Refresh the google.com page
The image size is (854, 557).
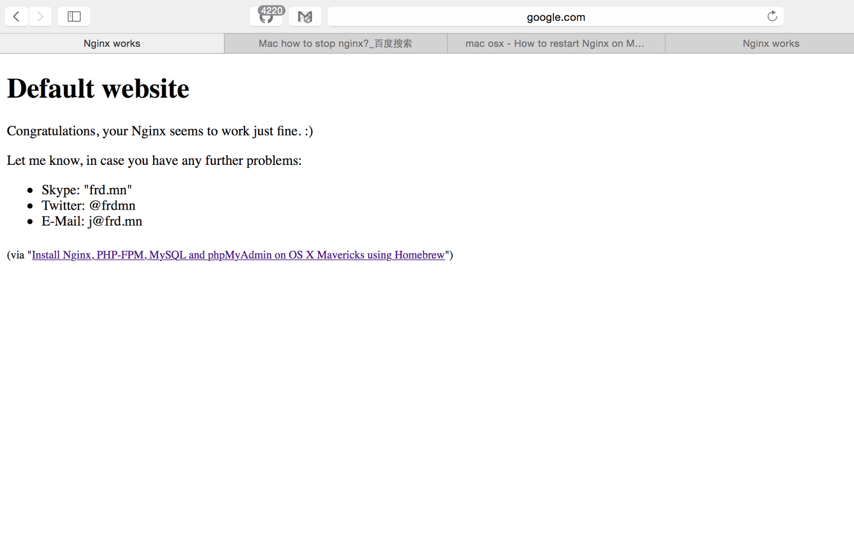click(772, 16)
